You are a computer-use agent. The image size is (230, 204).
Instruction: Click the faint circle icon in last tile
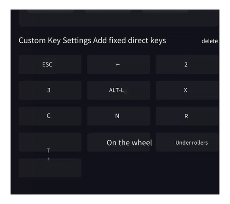50,168
